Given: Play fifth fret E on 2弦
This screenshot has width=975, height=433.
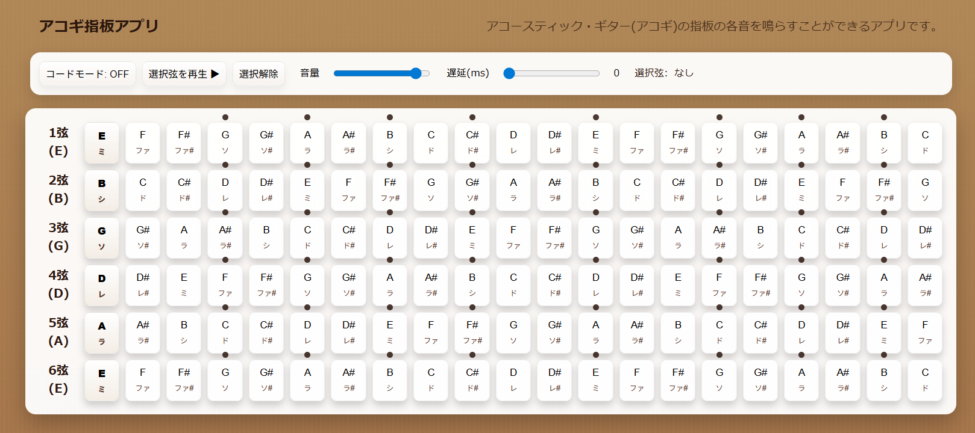Looking at the screenshot, I should [307, 191].
